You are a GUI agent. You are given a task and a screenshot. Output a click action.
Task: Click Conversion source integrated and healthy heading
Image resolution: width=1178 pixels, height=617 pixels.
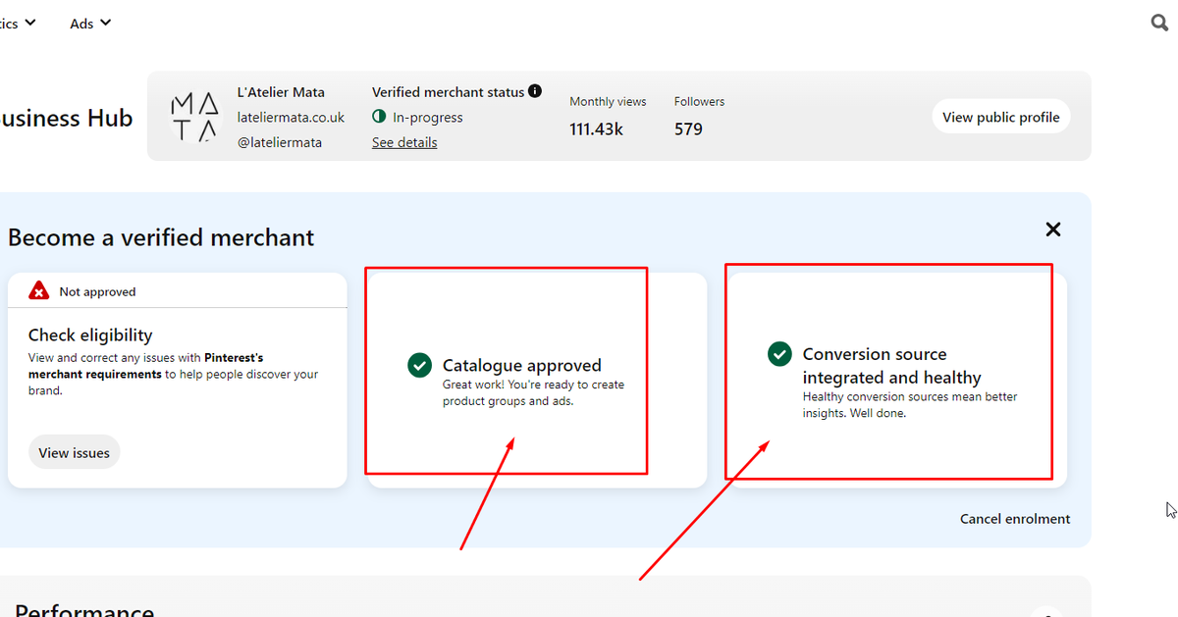(892, 365)
